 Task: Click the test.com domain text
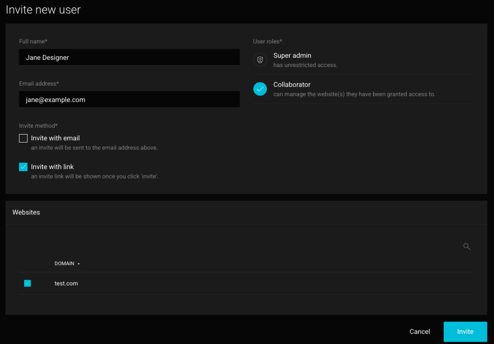coord(66,283)
